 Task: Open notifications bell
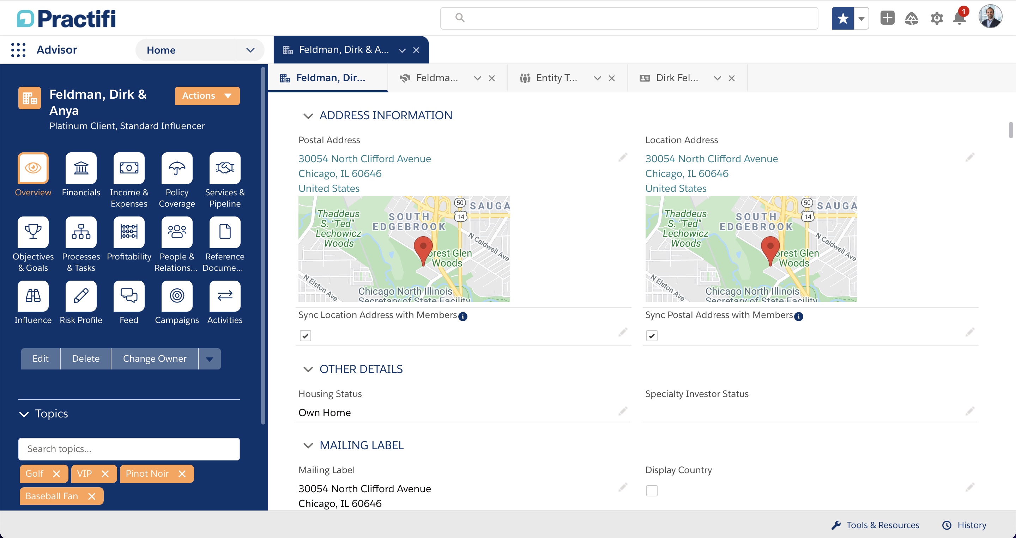[959, 18]
